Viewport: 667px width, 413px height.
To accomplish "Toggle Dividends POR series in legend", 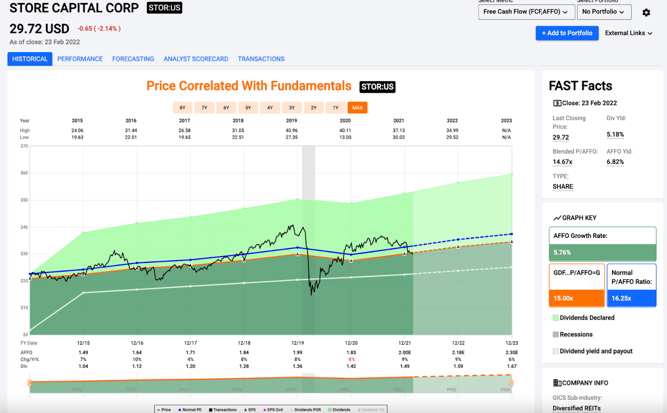I will click(305, 410).
